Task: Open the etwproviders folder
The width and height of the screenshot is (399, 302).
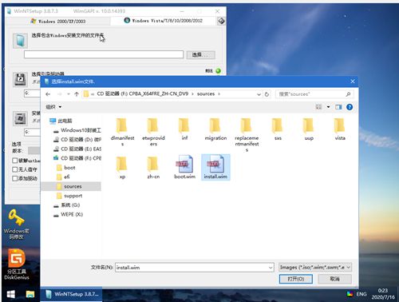Action: tap(153, 131)
